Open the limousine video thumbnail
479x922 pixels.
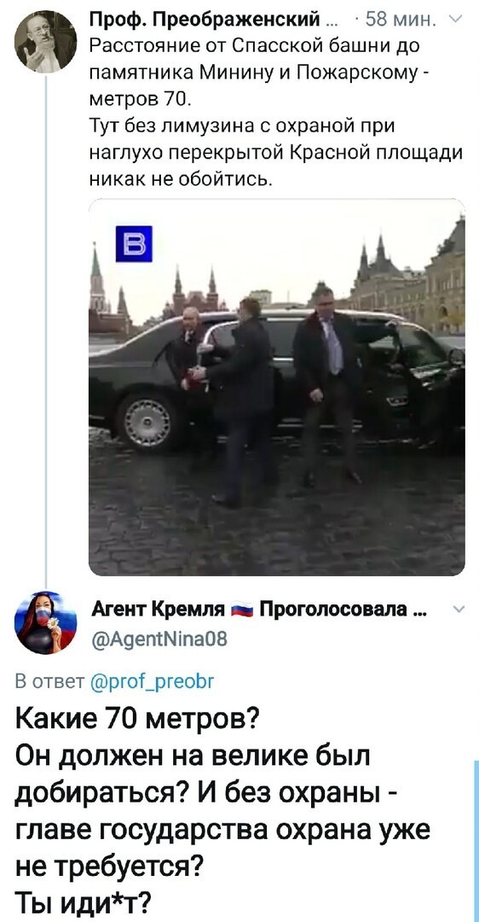(276, 388)
